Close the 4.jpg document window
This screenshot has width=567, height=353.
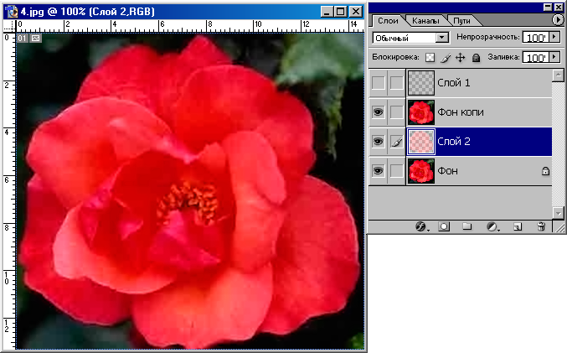(356, 12)
